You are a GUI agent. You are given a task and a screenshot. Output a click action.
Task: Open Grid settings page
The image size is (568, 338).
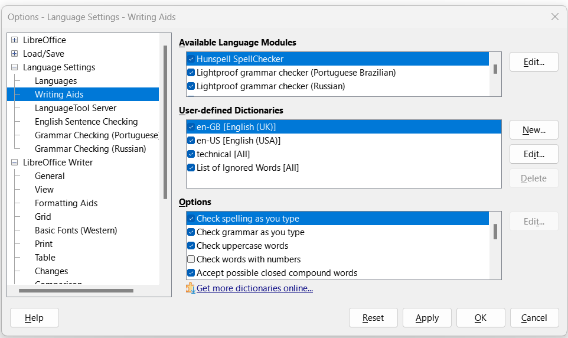pyautogui.click(x=43, y=217)
